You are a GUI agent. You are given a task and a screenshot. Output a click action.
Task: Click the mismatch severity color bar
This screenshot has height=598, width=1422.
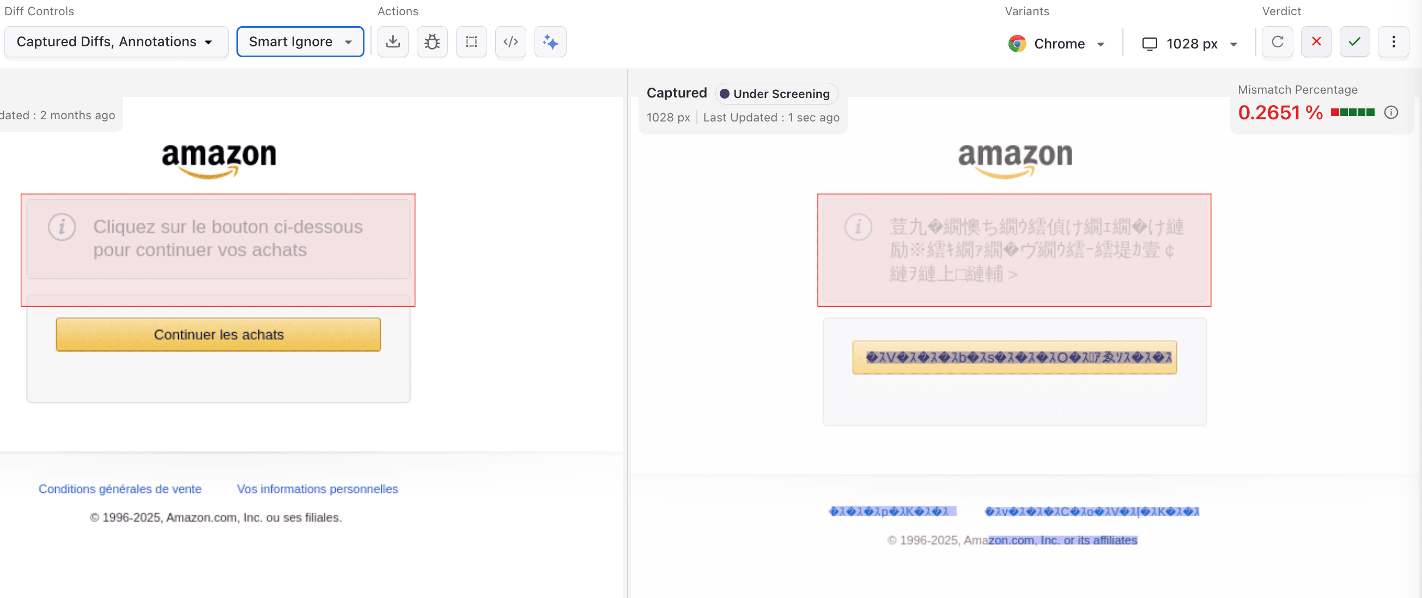[1352, 113]
